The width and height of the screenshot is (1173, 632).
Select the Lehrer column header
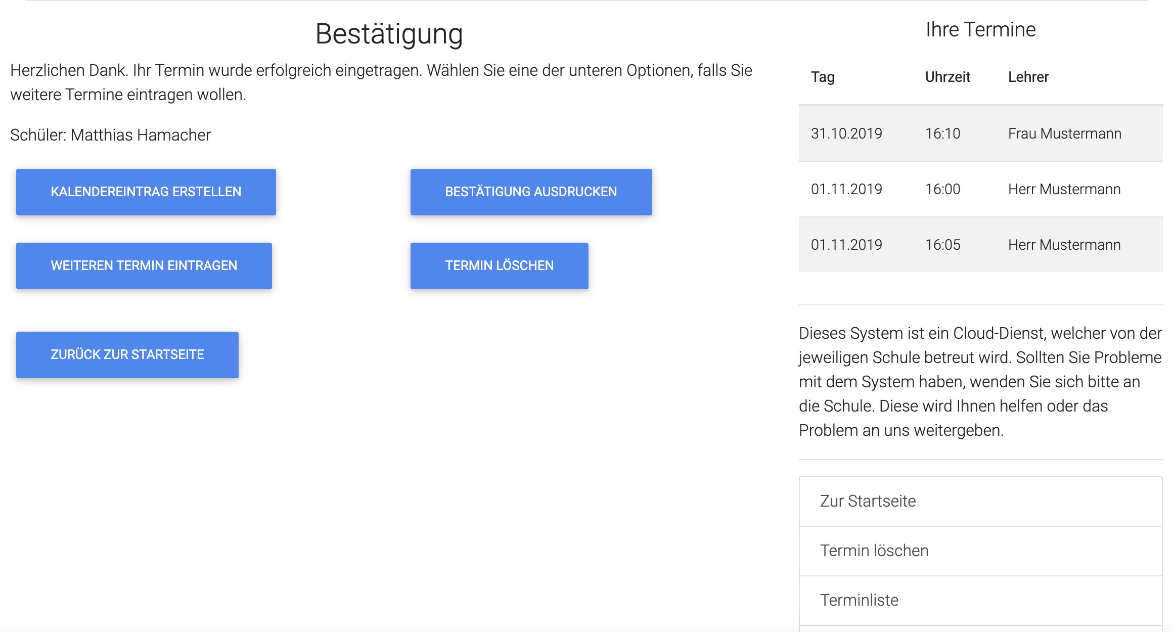(1028, 77)
